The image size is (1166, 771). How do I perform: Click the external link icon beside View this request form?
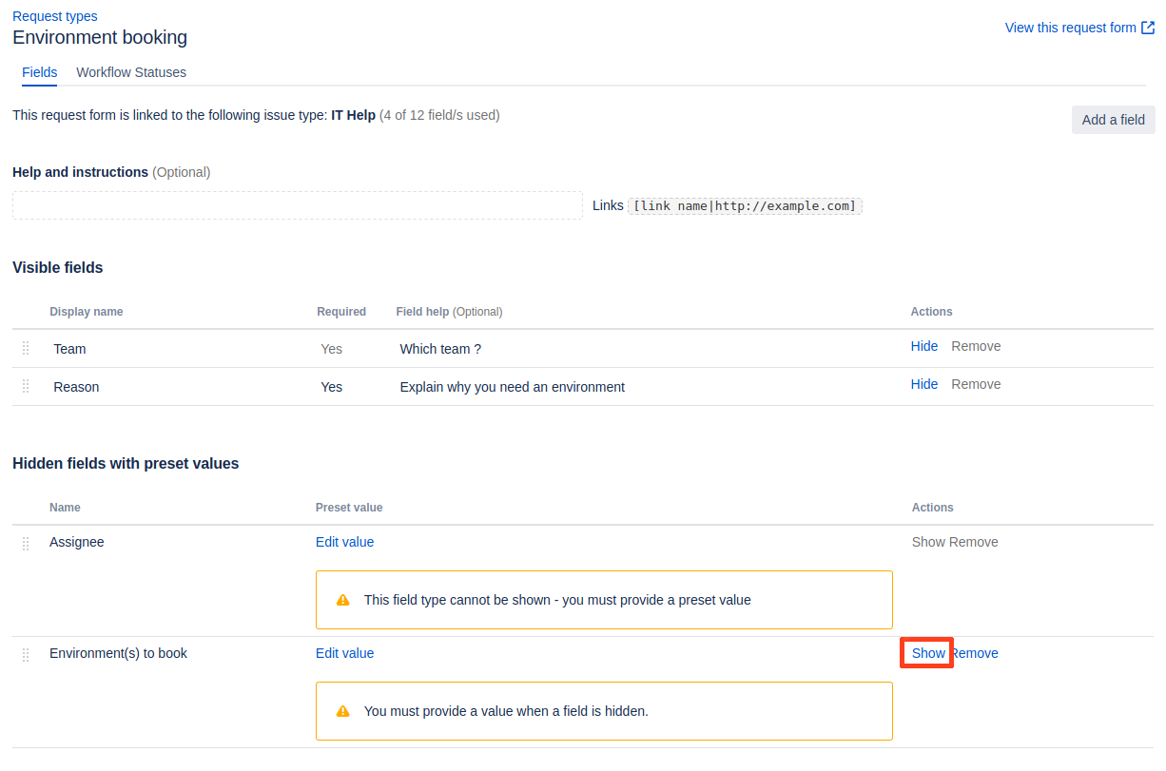(1148, 28)
